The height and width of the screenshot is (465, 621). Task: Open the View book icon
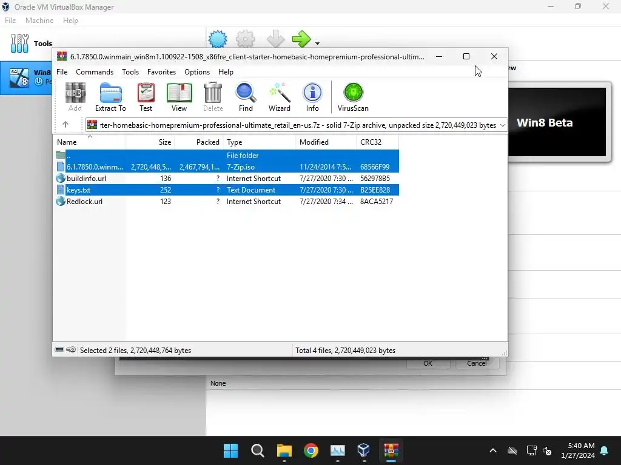point(179,93)
